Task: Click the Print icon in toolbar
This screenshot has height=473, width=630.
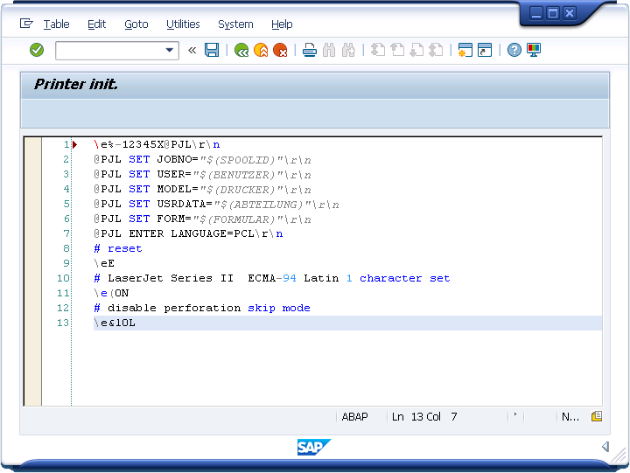Action: 310,51
